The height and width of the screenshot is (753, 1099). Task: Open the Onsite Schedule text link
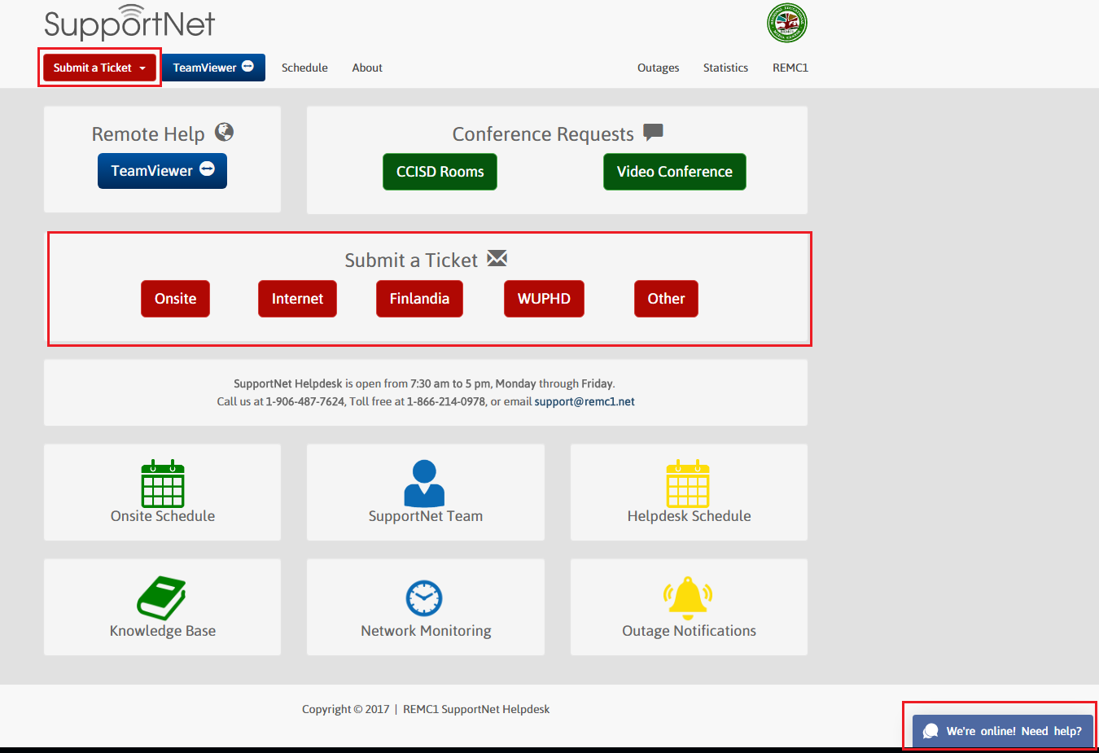(163, 516)
